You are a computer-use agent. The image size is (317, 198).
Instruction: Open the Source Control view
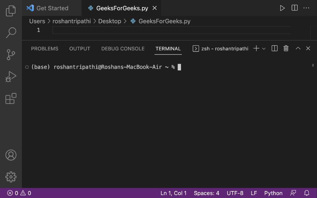11,54
